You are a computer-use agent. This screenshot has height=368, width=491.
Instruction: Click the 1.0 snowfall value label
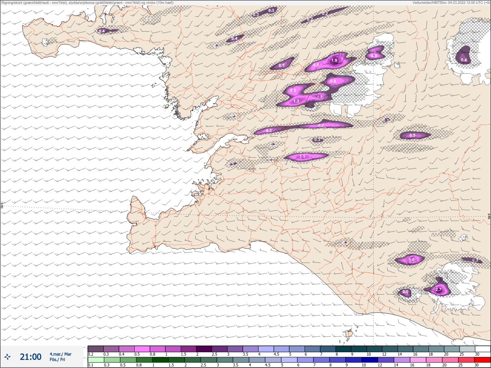(x=412, y=260)
